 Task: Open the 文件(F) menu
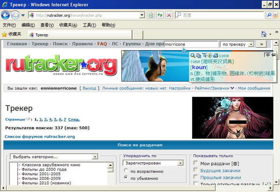click(9, 25)
